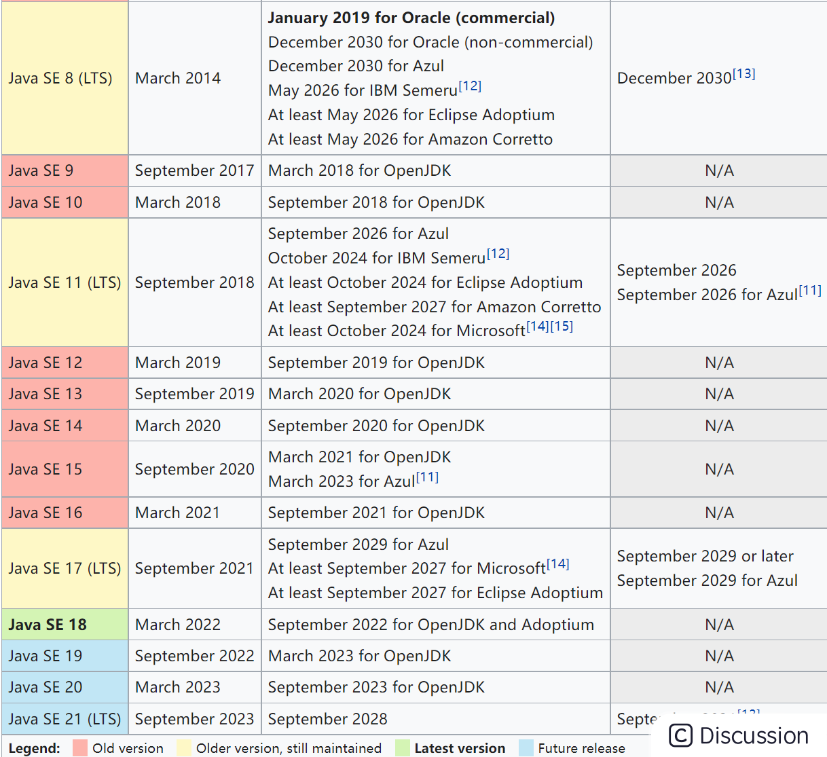827x757 pixels.
Task: Click 'September 2029 or later' text
Action: pyautogui.click(x=705, y=556)
